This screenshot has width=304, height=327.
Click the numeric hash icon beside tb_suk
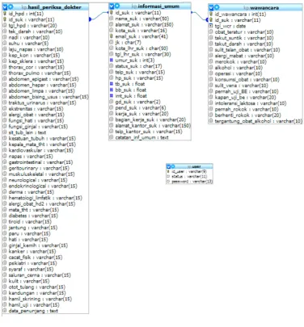pos(112,84)
